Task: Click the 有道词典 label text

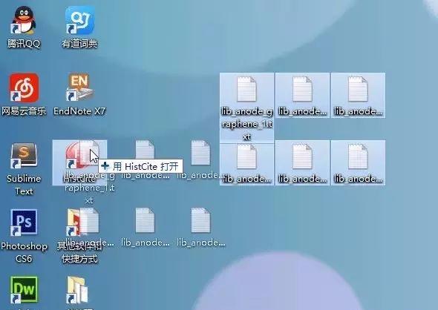Action: click(x=79, y=44)
